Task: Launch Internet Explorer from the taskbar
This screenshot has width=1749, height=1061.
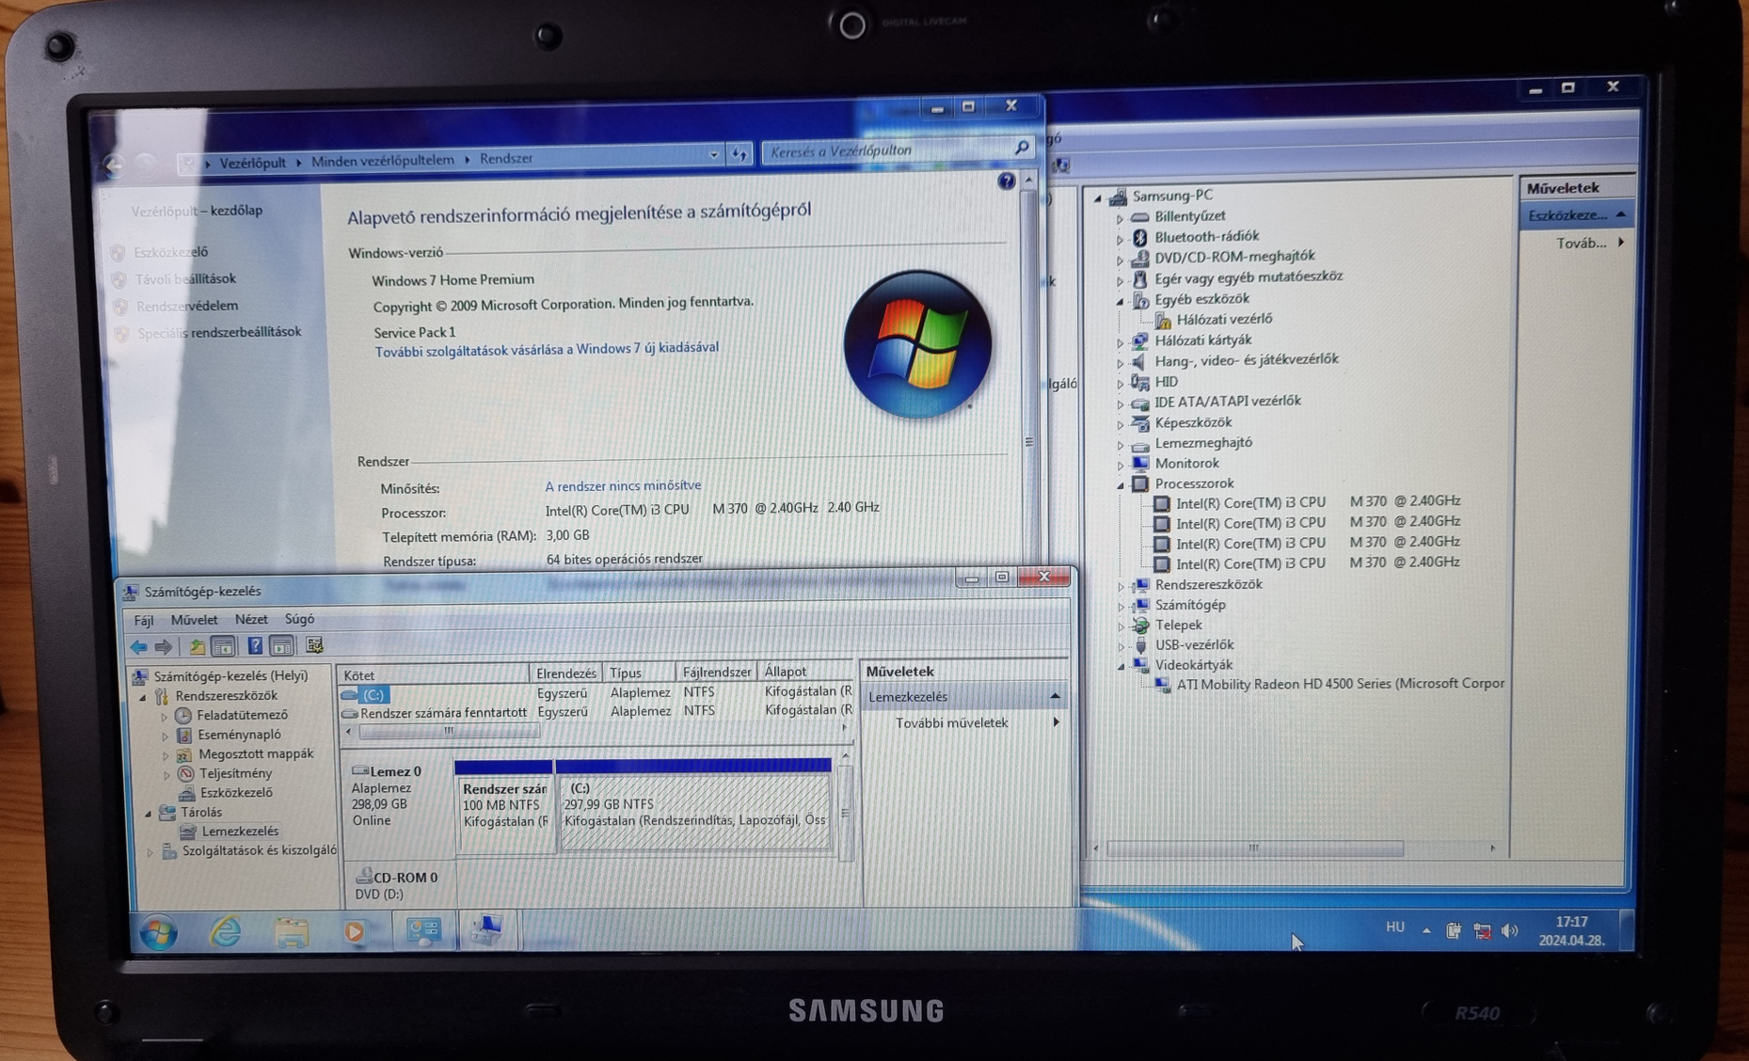Action: 226,932
